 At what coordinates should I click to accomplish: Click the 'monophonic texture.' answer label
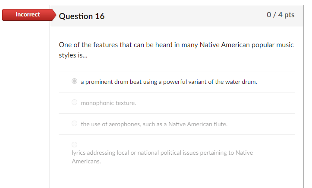(108, 103)
